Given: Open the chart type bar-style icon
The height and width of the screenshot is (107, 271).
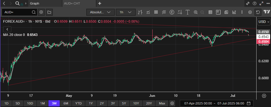Looking at the screenshot, I should click(x=140, y=12).
